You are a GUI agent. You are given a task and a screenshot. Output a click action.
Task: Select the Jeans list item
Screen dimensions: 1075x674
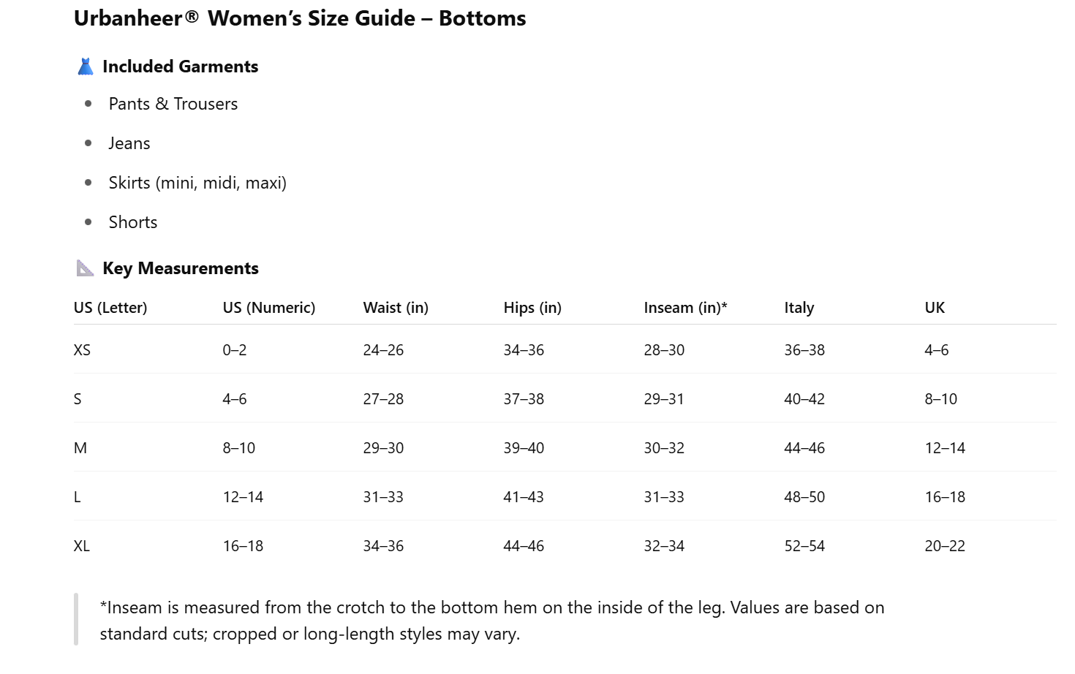(x=129, y=143)
